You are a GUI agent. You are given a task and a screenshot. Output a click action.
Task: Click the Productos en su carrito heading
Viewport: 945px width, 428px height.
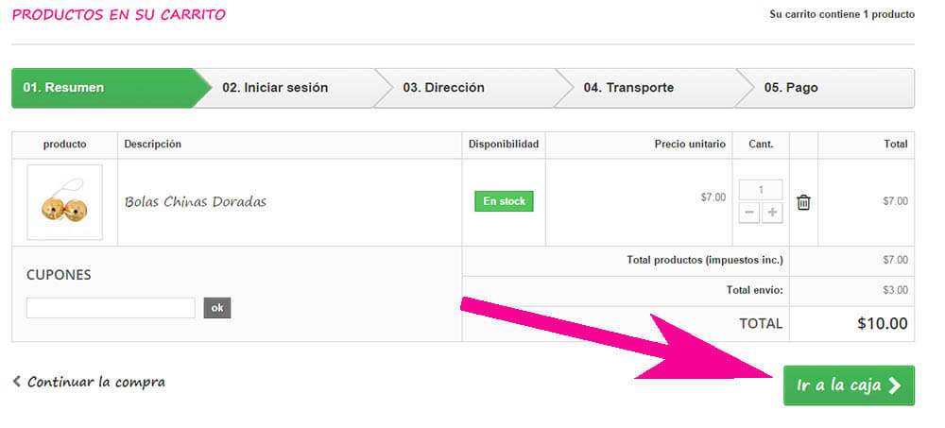[119, 15]
